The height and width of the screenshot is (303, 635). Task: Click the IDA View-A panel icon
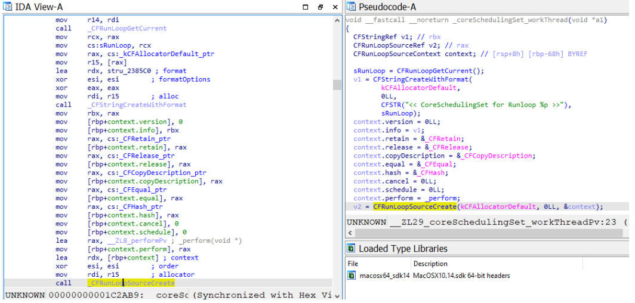click(7, 7)
